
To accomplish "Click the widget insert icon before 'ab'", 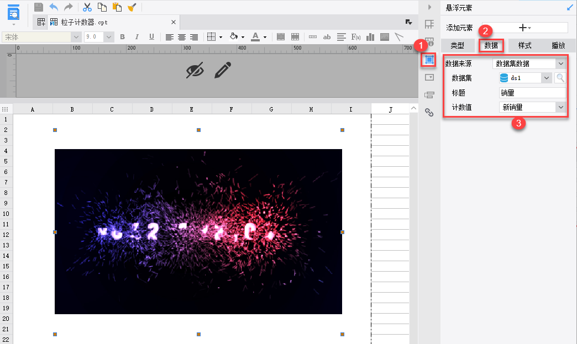I will coord(313,37).
